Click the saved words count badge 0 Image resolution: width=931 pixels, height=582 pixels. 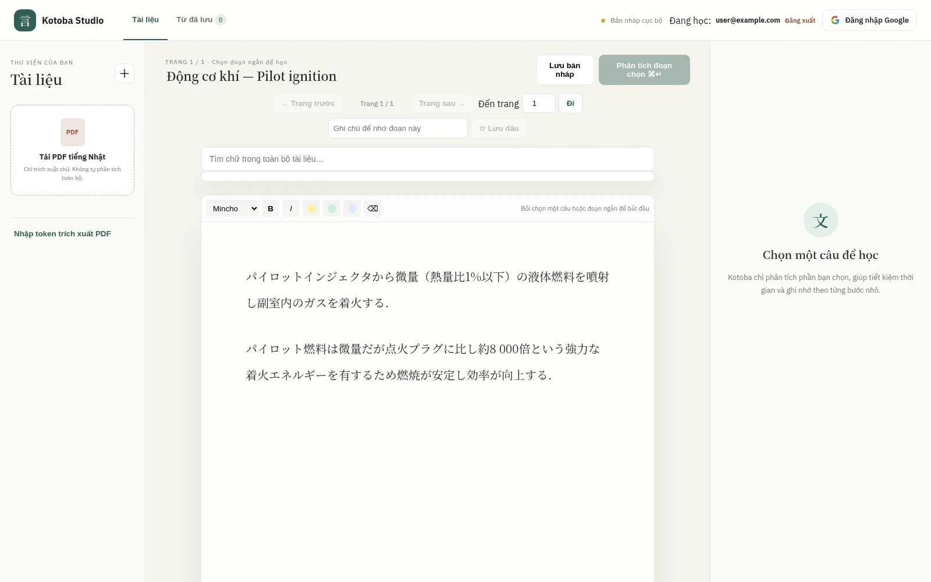(x=221, y=20)
